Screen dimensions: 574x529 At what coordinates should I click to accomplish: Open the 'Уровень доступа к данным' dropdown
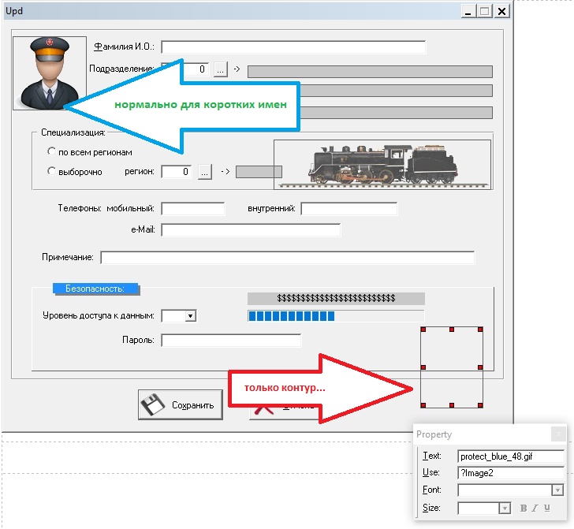click(x=189, y=316)
